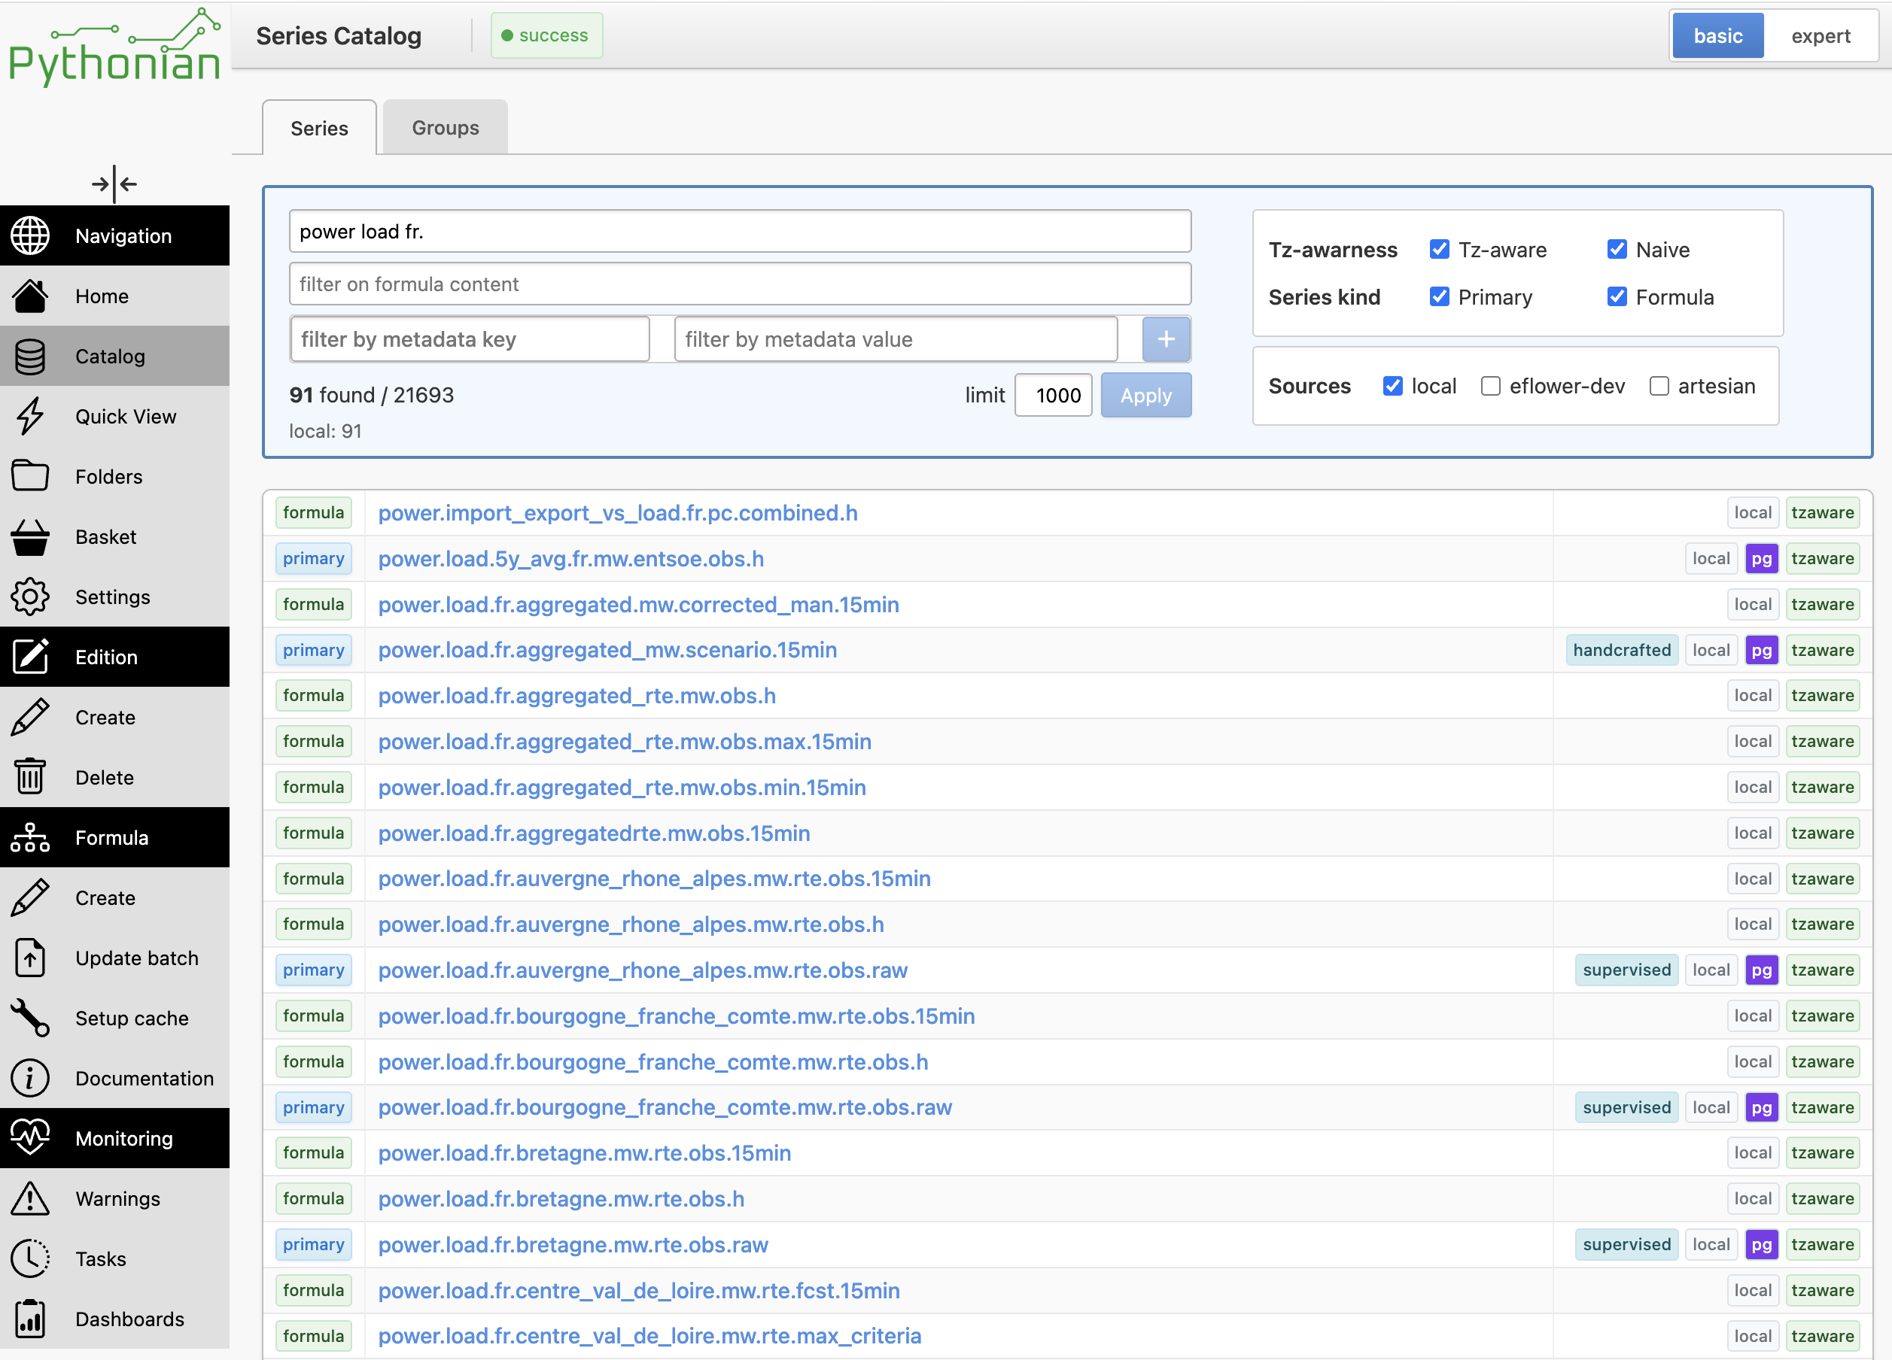1892x1360 pixels.
Task: Uncheck the Tz-aware checkbox
Action: (x=1439, y=249)
